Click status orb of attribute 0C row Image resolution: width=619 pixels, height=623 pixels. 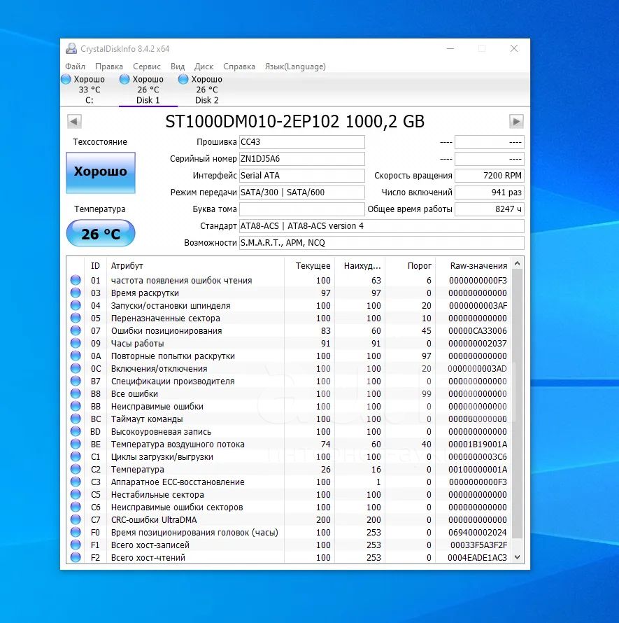76,368
